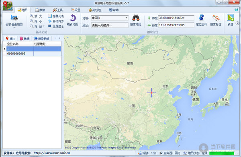
Task: Click the side panel tab scroll left arrow
Action: click(x=56, y=38)
